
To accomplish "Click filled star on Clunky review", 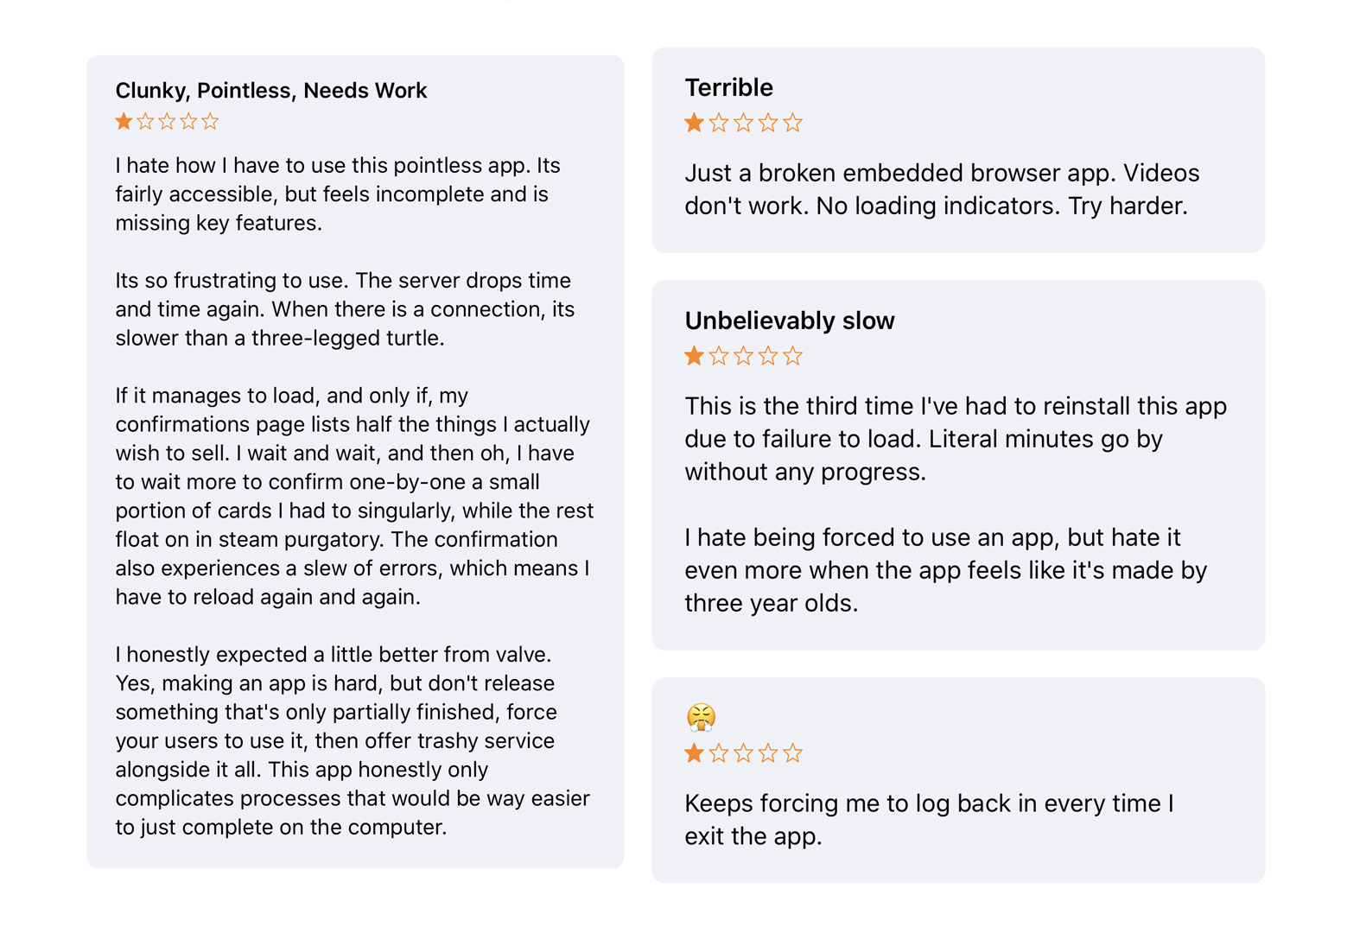I will pos(124,121).
